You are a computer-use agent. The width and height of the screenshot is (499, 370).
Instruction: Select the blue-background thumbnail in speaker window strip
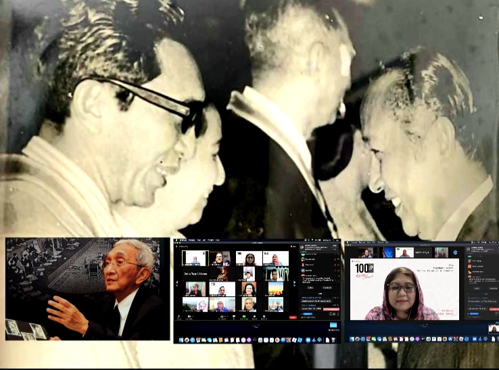[x=387, y=252]
